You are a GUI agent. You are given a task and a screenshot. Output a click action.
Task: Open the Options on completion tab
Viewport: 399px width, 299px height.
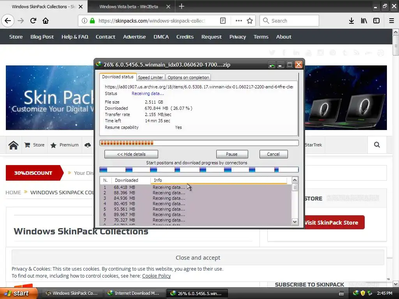tap(188, 77)
